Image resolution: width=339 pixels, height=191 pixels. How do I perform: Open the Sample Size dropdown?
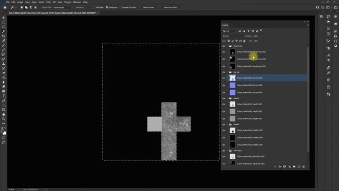pyautogui.click(x=63, y=7)
